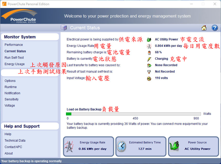Click the AC Utility Power plug icon
This screenshot has height=164, width=221.
(149, 40)
